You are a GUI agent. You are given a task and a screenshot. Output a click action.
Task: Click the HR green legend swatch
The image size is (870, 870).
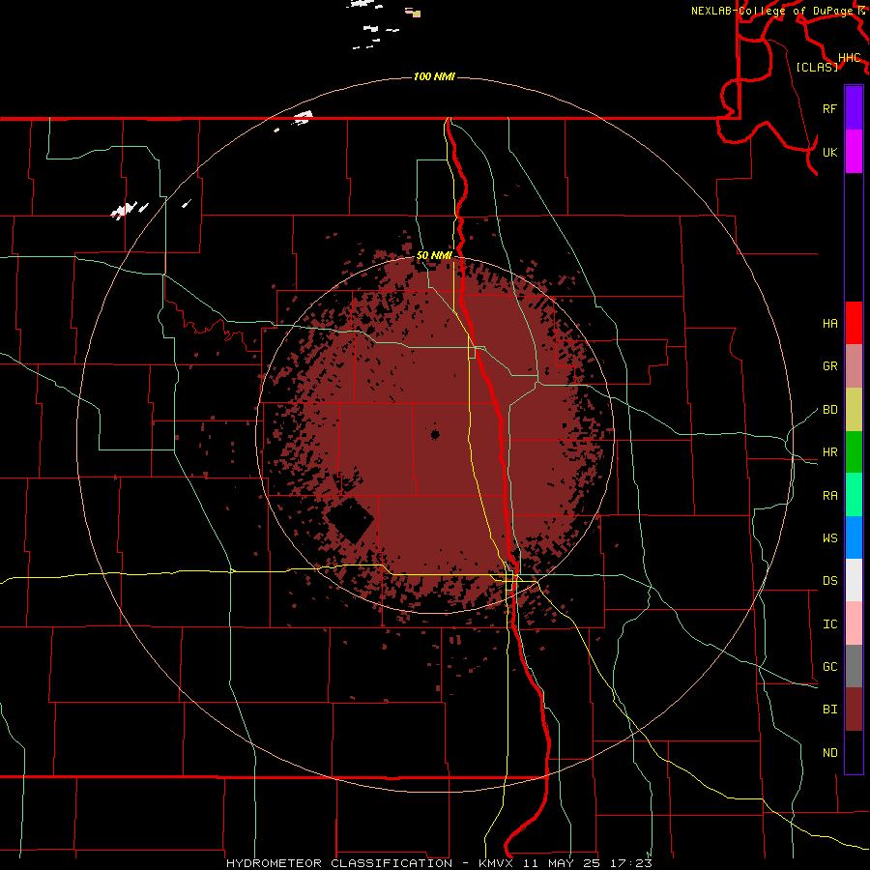(854, 452)
